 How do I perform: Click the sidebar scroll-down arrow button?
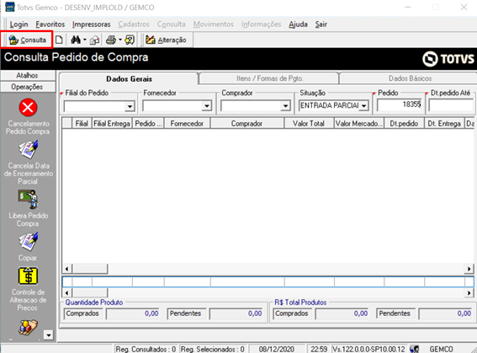[48, 334]
